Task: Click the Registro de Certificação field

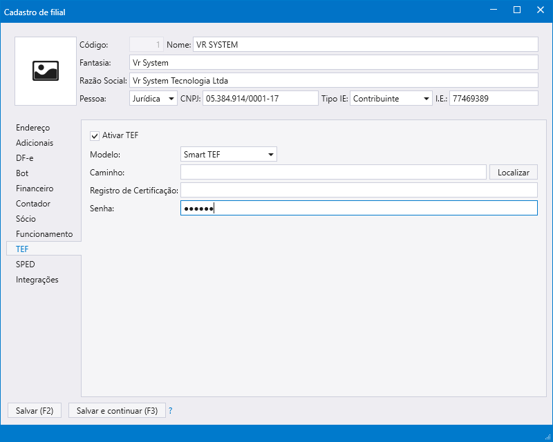Action: click(359, 190)
